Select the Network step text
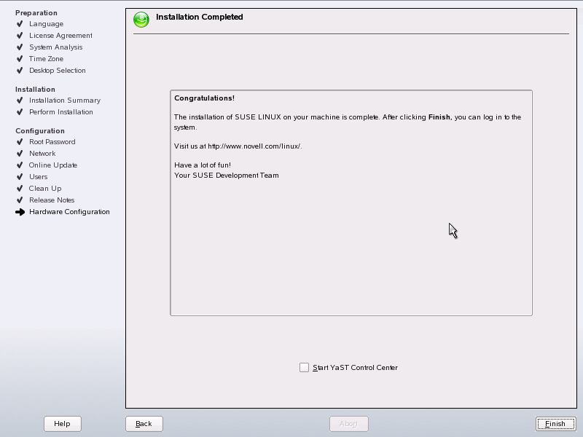 click(x=42, y=154)
